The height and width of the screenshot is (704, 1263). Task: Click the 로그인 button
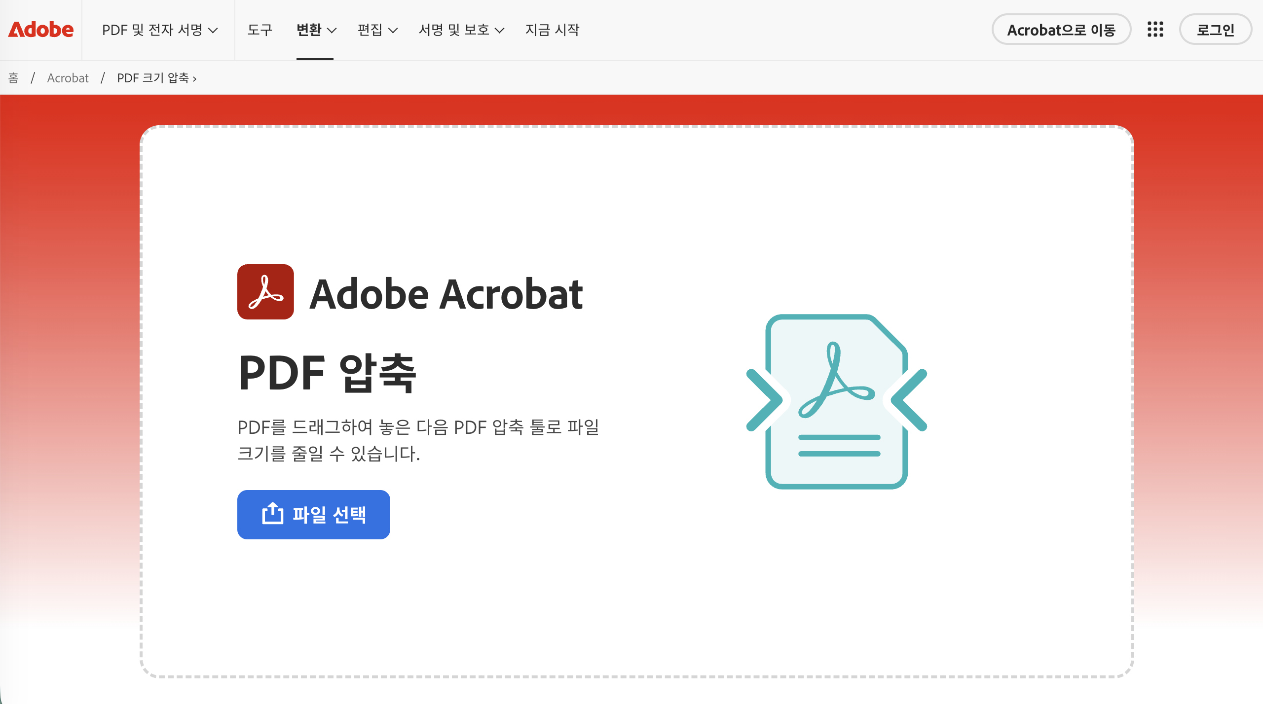point(1215,30)
